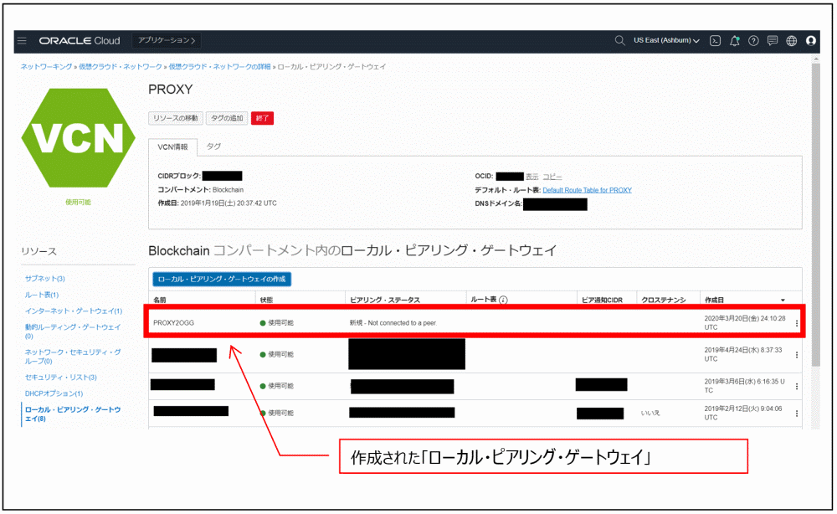Viewport: 837px width, 514px height.
Task: Open Default Route Table for PROXY link
Action: point(587,190)
